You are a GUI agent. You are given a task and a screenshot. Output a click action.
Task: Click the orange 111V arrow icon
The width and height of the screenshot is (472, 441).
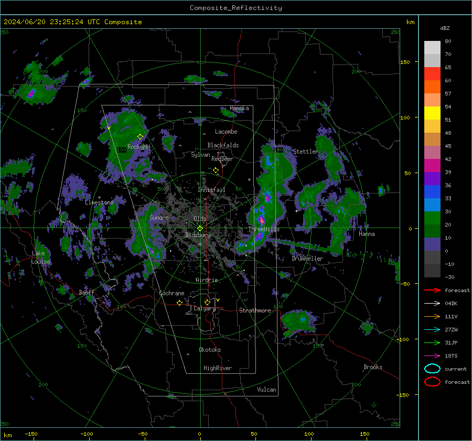[x=432, y=316]
